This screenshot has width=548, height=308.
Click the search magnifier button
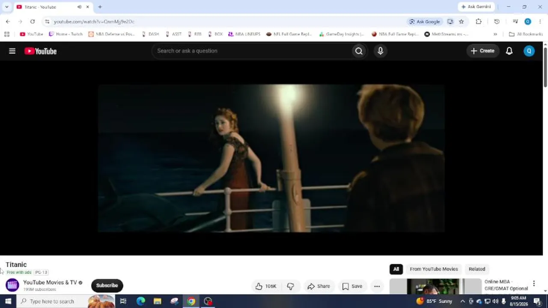click(x=359, y=51)
